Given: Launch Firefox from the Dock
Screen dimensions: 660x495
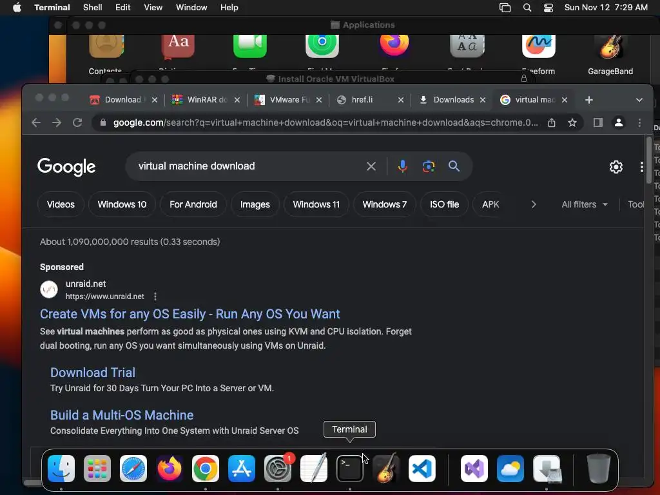Looking at the screenshot, I should tap(170, 469).
